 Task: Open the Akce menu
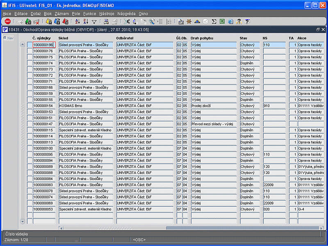coord(7,14)
